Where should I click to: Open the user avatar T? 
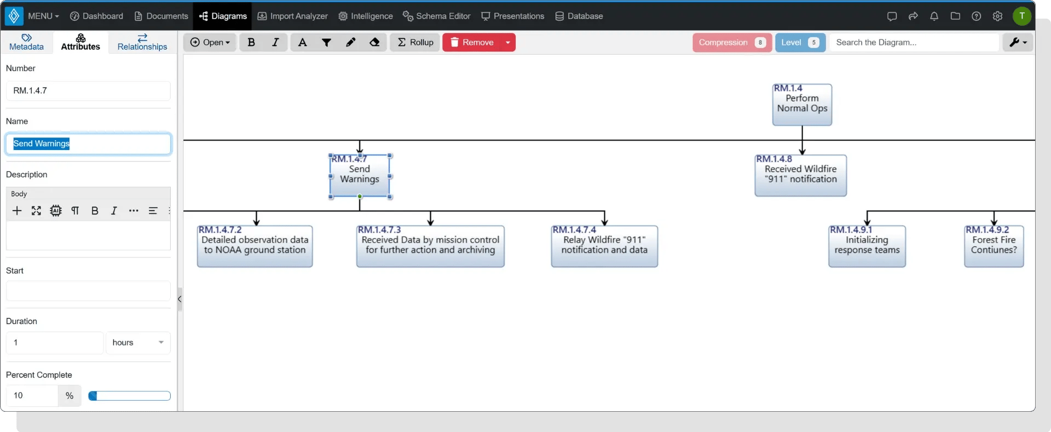click(1021, 16)
